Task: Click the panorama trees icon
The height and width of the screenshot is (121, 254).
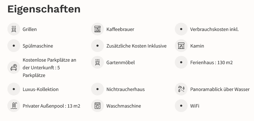Action: coord(181,89)
